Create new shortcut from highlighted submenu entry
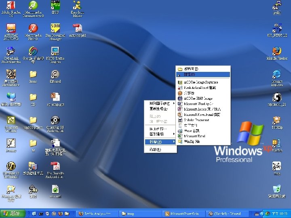The height and width of the screenshot is (218, 291). (203, 75)
